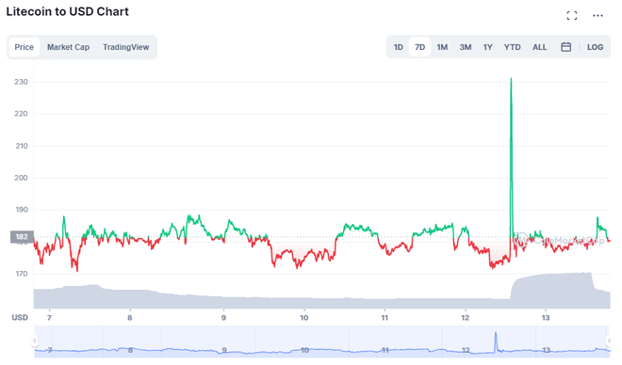Click the Litecoin to USD Chart title
622x365 pixels.
coord(68,11)
